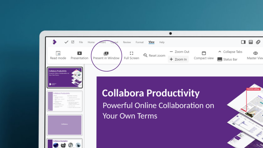Click Reset zoom magnifier
The image size is (263, 148).
[145, 55]
